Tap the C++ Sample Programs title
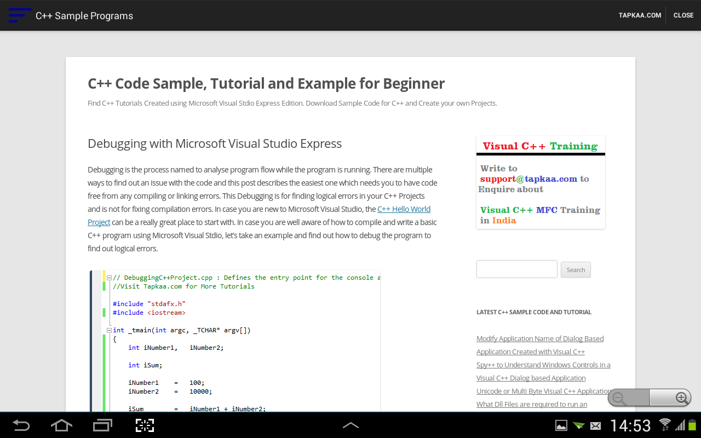 (x=84, y=16)
